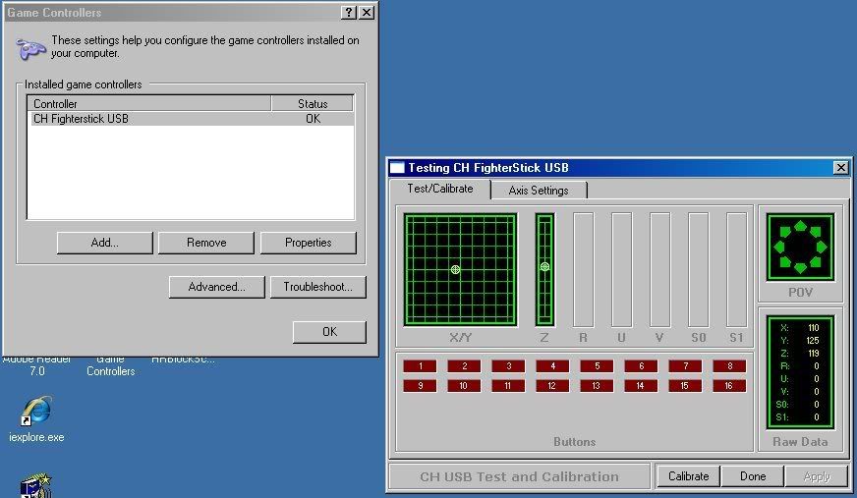Click the S0 axis bar
The width and height of the screenshot is (857, 498).
[698, 270]
